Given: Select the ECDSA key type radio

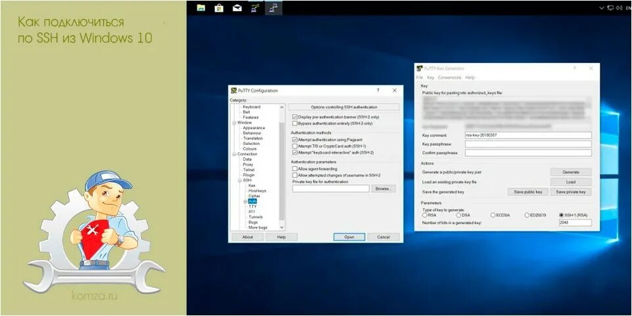Looking at the screenshot, I should point(493,215).
